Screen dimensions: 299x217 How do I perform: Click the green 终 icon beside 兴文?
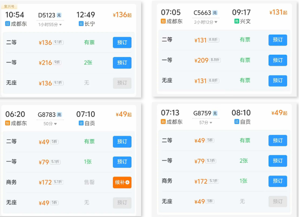pyautogui.click(x=236, y=21)
